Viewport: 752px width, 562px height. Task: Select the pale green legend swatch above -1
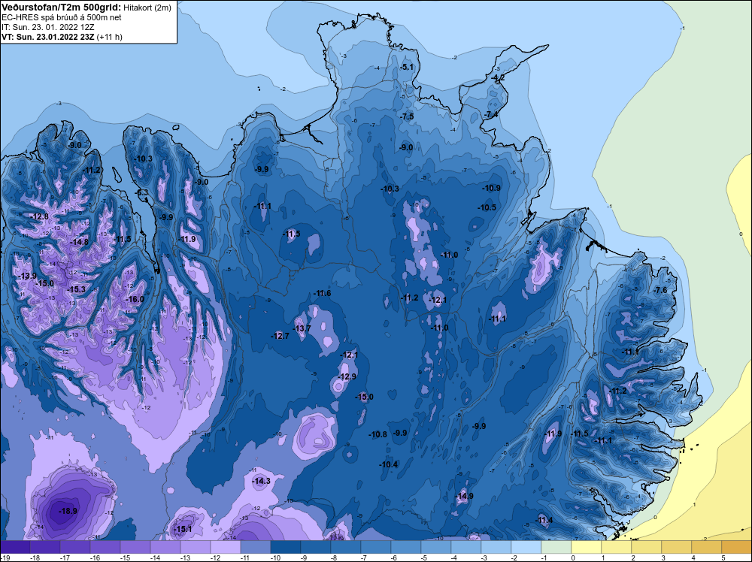[556, 547]
